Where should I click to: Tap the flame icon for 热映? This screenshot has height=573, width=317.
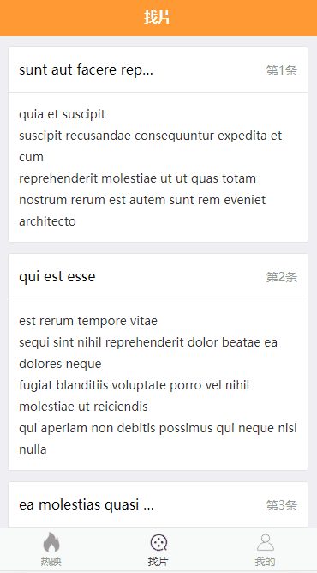[51, 542]
